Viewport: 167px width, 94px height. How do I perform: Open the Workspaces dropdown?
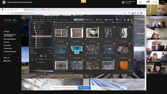point(35,20)
